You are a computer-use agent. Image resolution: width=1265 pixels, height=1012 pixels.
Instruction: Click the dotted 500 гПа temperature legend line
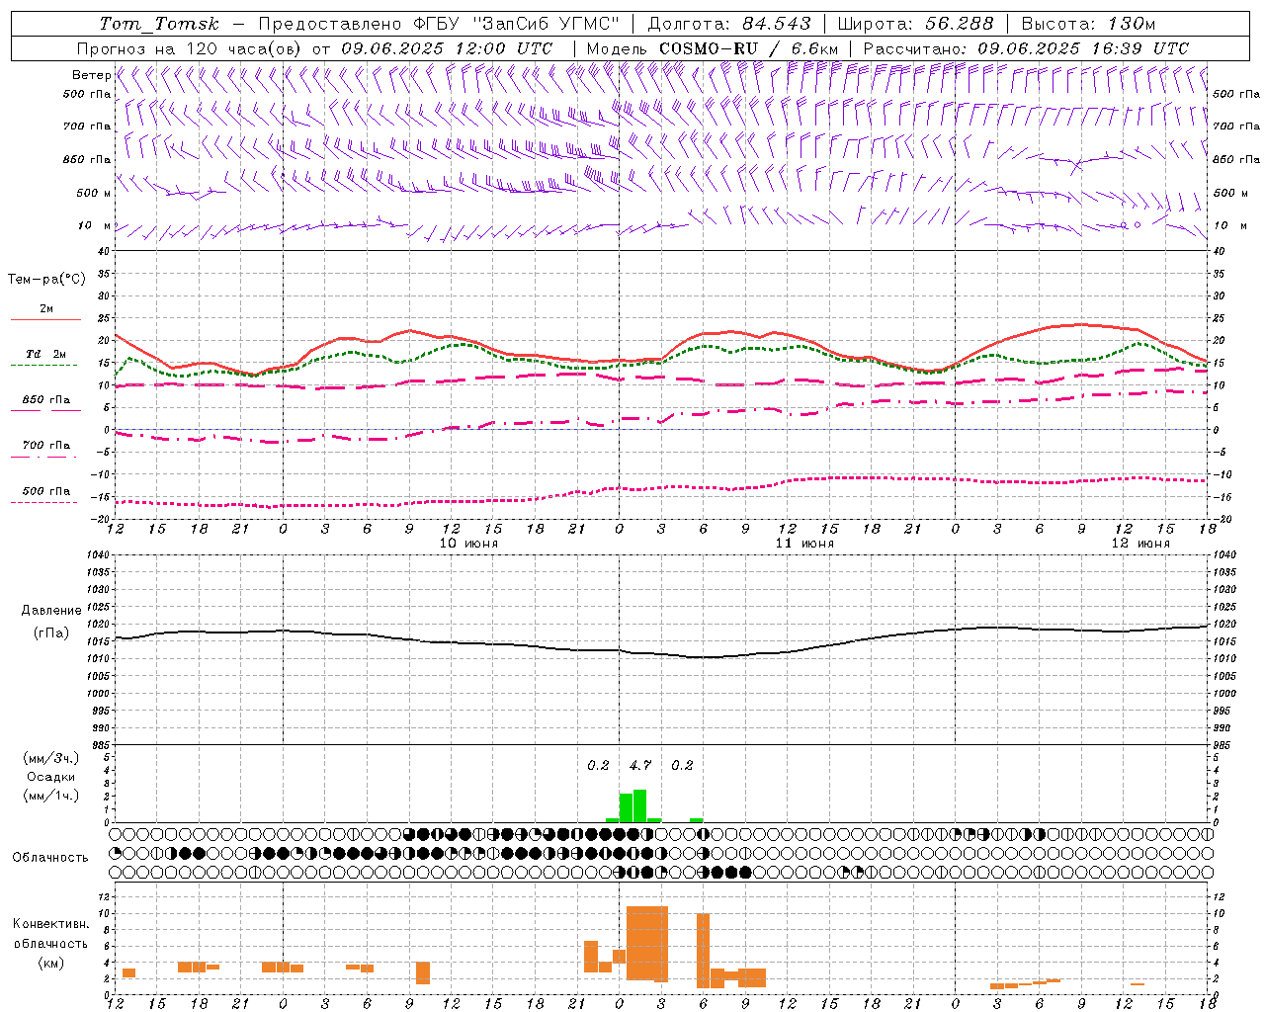coord(43,502)
